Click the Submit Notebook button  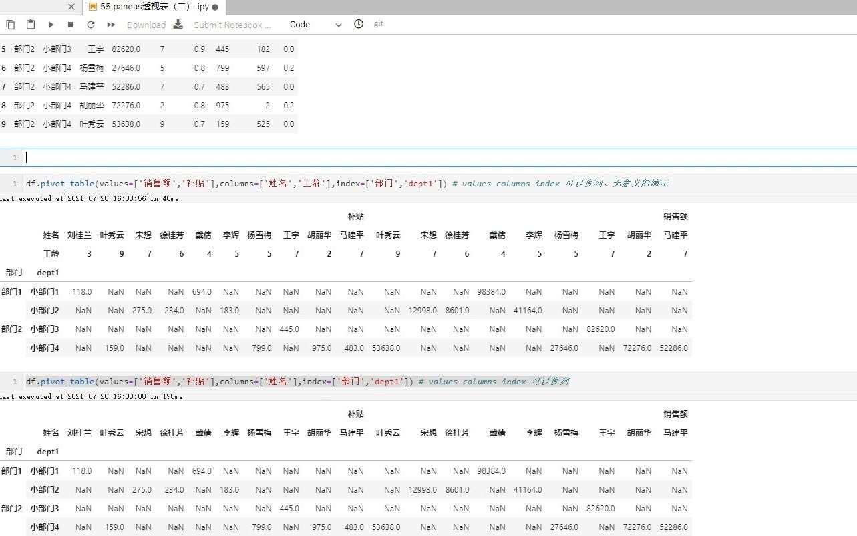tap(232, 25)
